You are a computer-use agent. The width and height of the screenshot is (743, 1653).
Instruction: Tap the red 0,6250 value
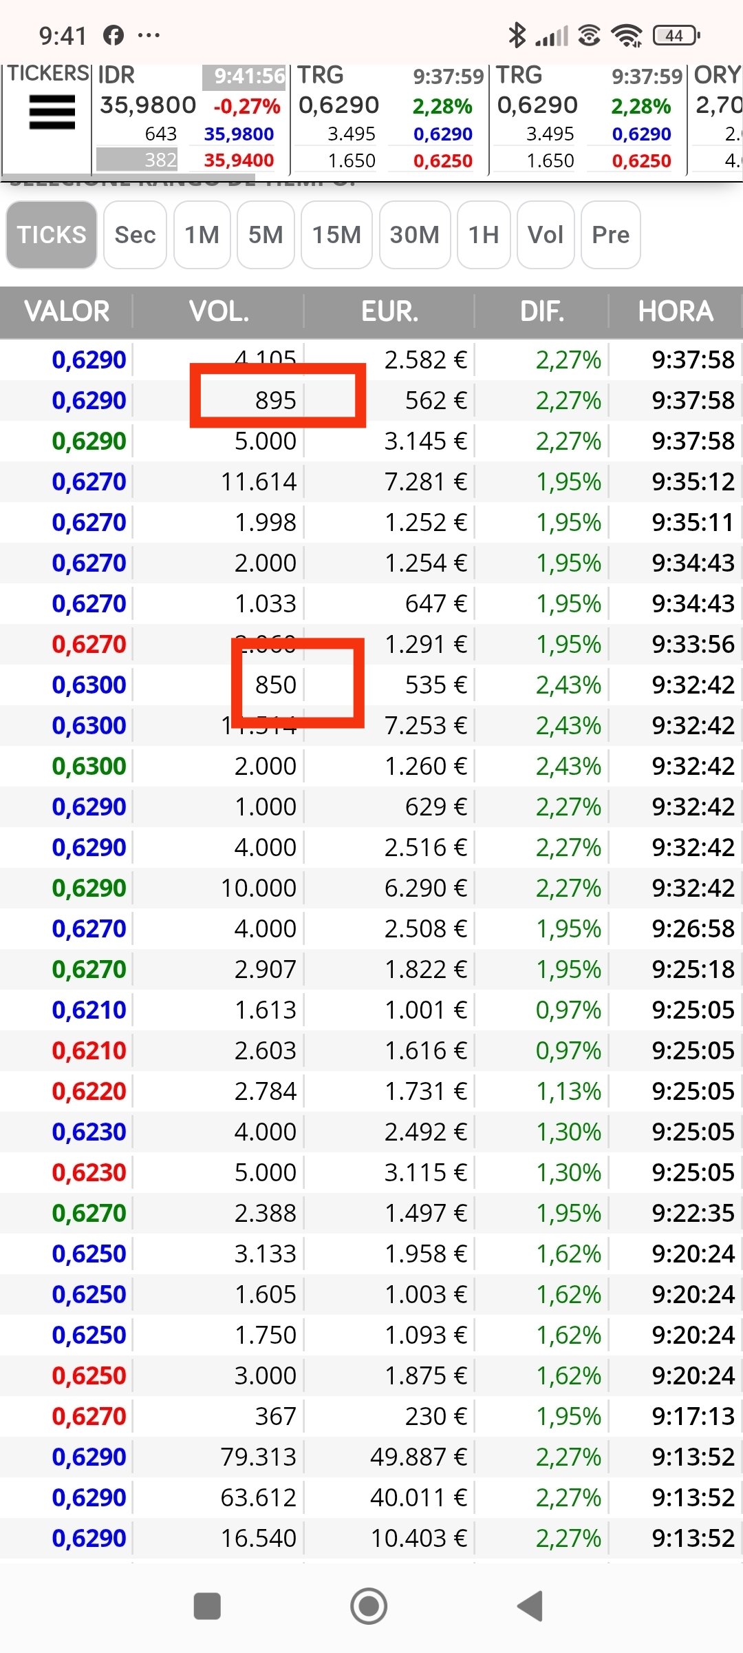(89, 1375)
